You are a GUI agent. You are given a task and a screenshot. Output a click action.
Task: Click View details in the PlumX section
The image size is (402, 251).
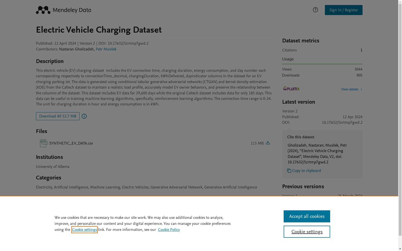349,89
